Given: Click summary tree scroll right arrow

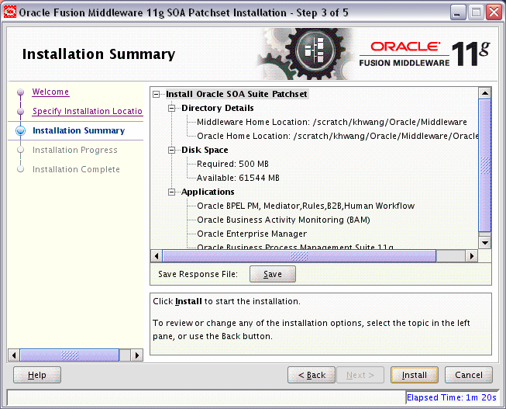Looking at the screenshot, I should tap(472, 256).
